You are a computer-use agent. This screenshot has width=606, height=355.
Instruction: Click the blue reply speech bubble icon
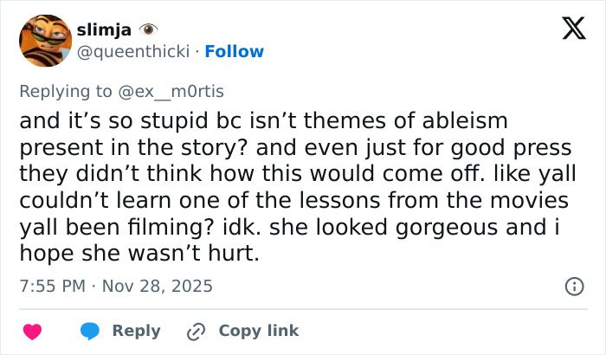point(90,332)
